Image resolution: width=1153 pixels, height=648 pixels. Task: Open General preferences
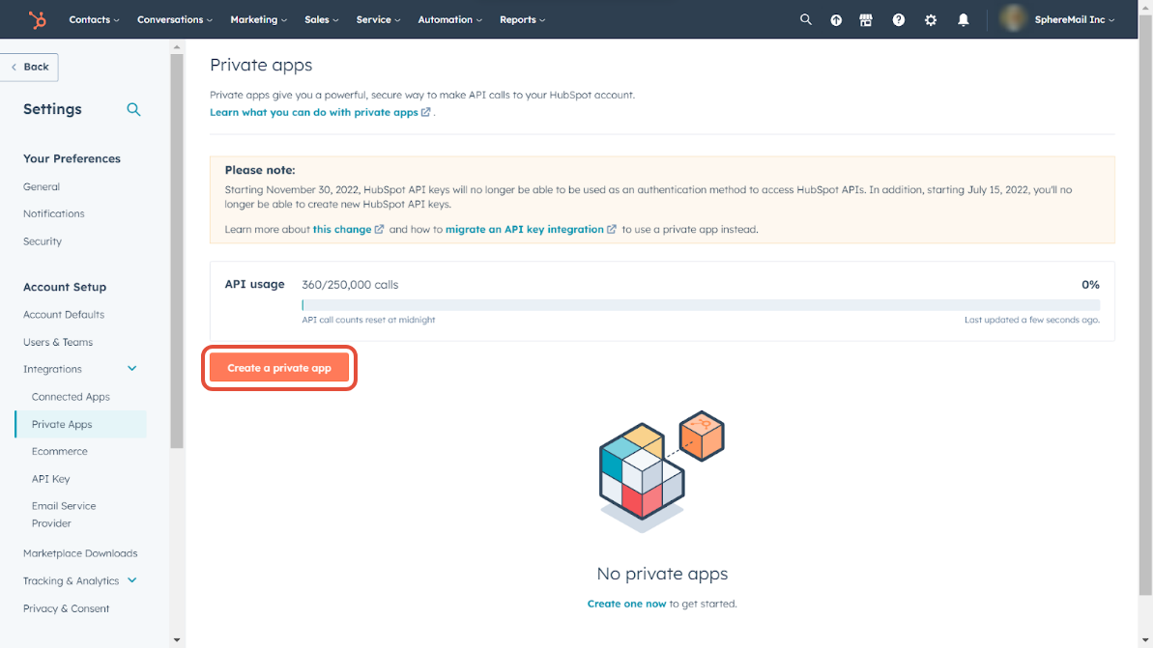click(42, 186)
